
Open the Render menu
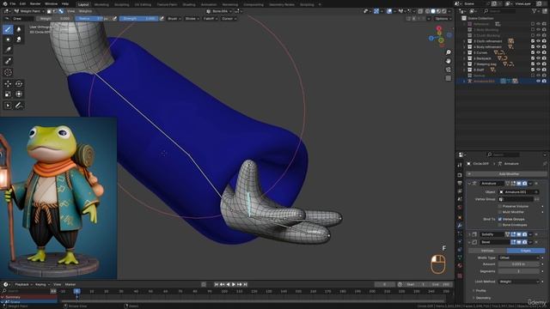(x=35, y=3)
